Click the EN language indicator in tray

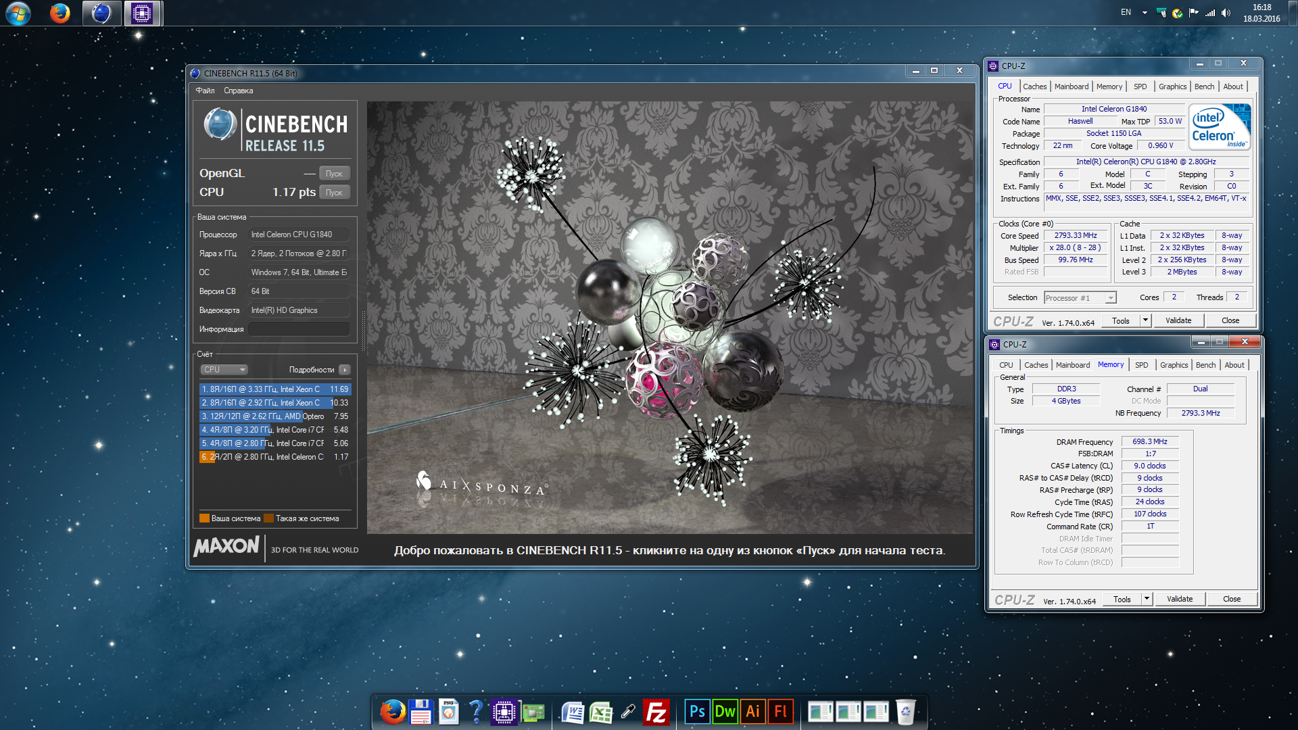[x=1126, y=12]
